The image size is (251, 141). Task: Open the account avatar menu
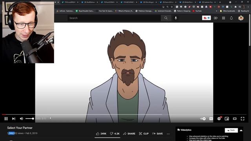241,18
